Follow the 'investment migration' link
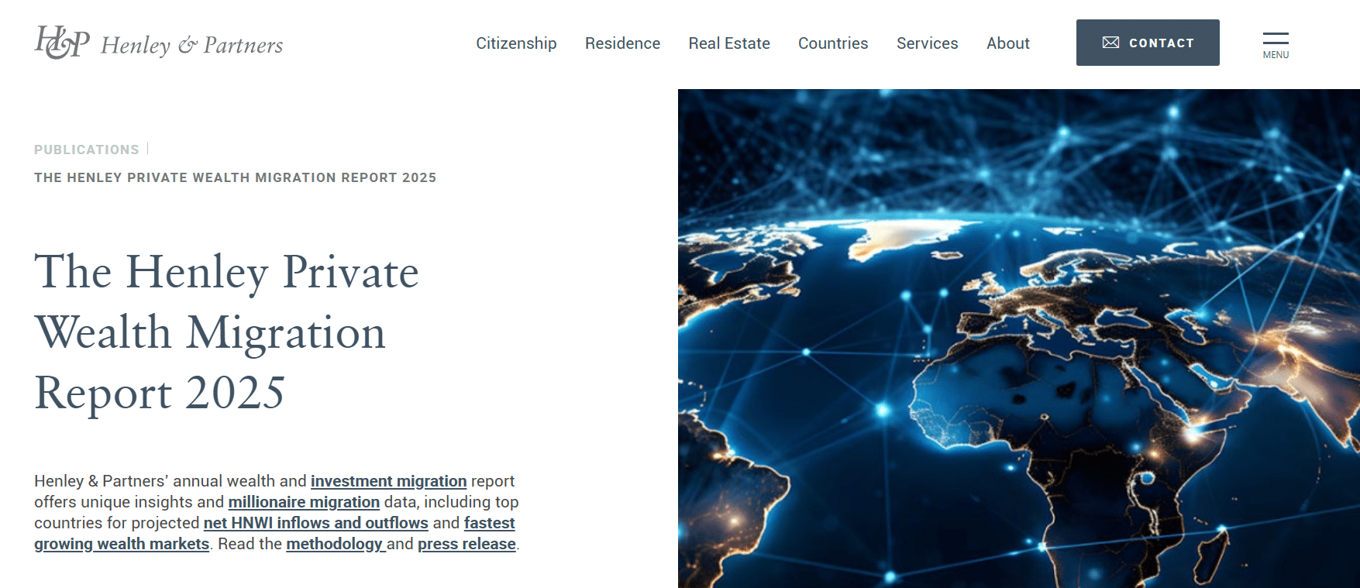The height and width of the screenshot is (588, 1360). tap(388, 481)
